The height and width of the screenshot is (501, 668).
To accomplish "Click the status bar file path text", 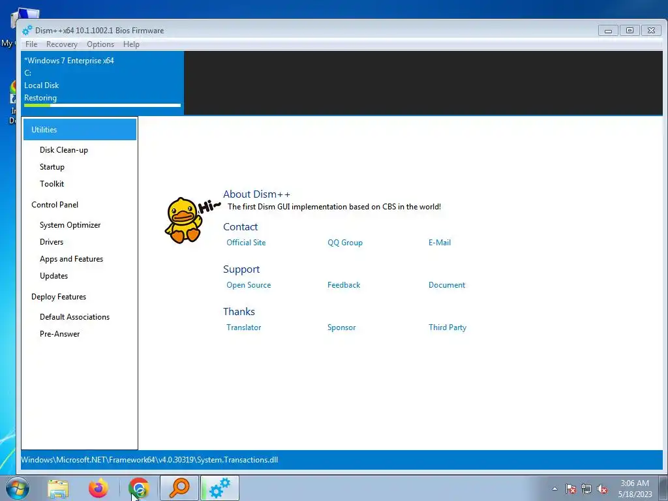I will [149, 460].
